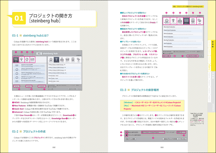The image size is (216, 153).
Task: Select Dance Production template
Action: point(183,34)
